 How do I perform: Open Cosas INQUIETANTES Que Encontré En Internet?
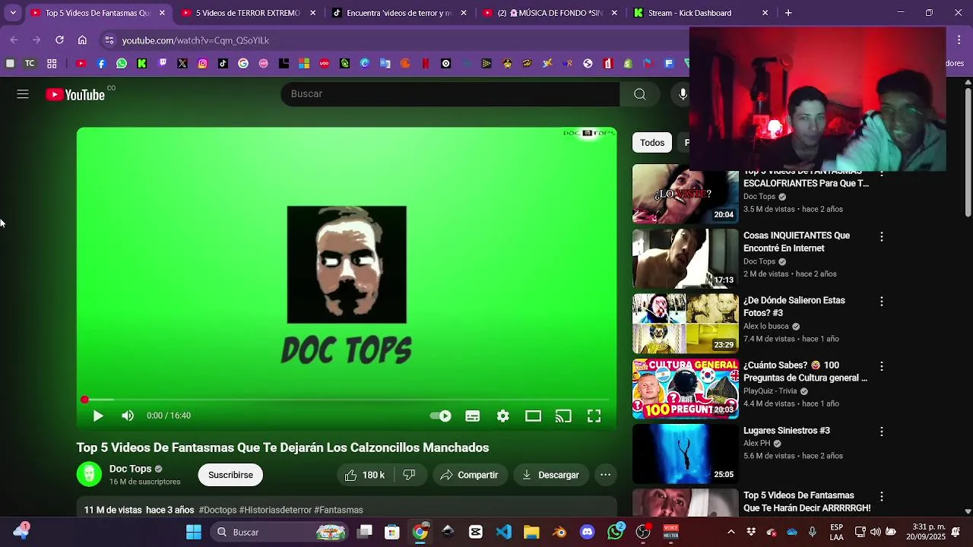(x=797, y=242)
